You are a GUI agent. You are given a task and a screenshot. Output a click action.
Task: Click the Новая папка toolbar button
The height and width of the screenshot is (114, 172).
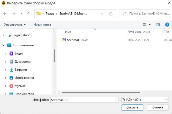pyautogui.click(x=42, y=24)
